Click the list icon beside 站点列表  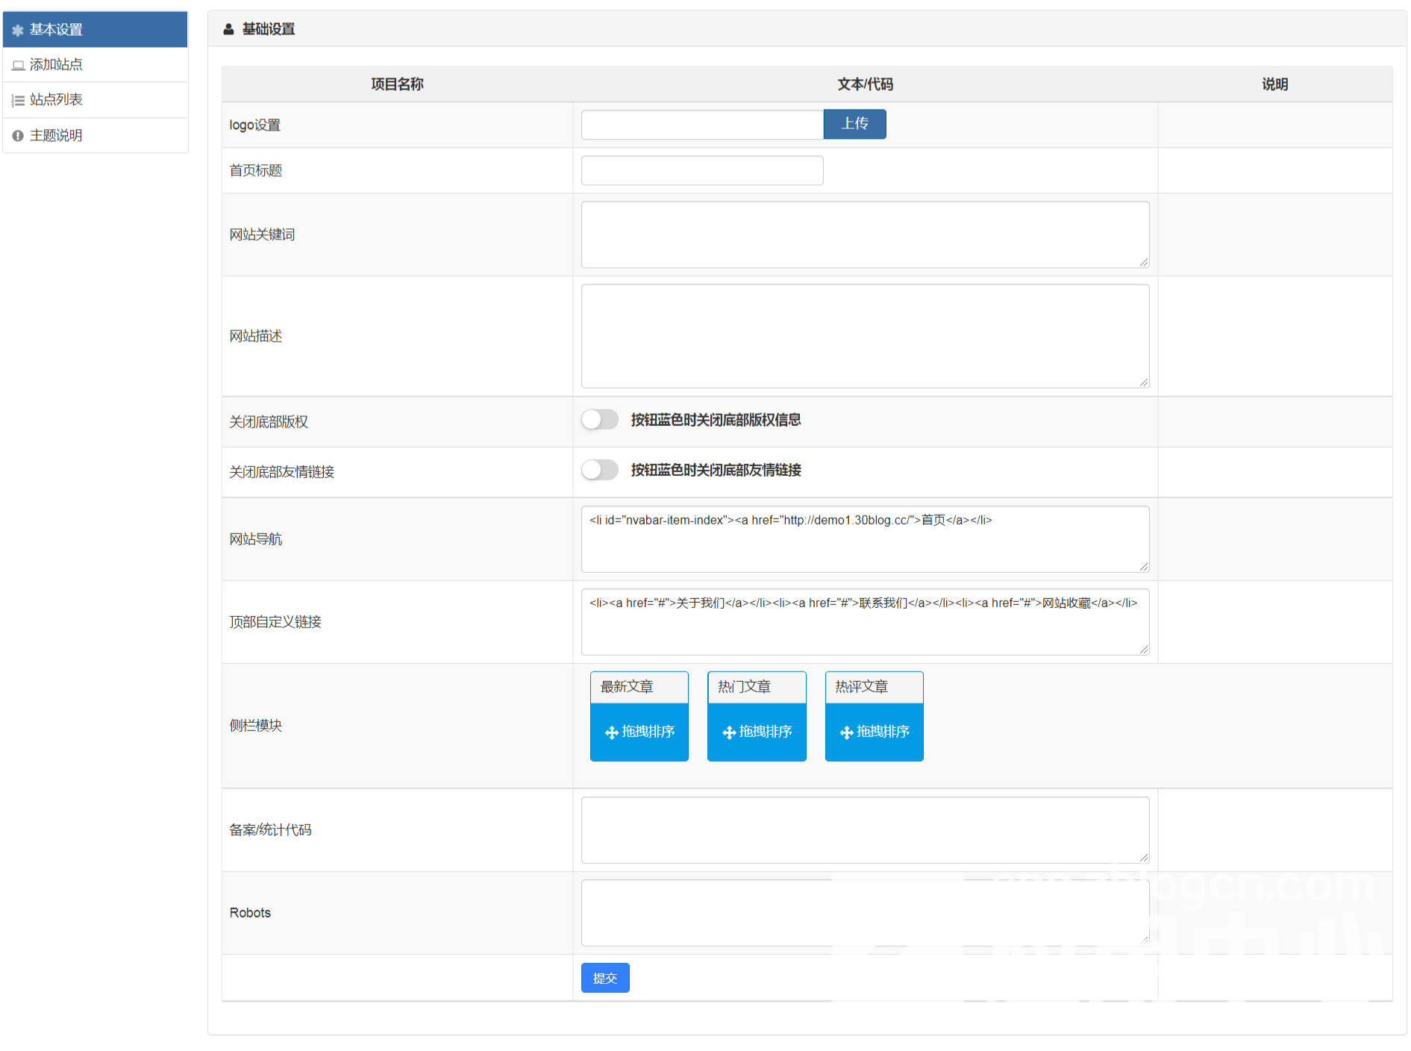18,101
